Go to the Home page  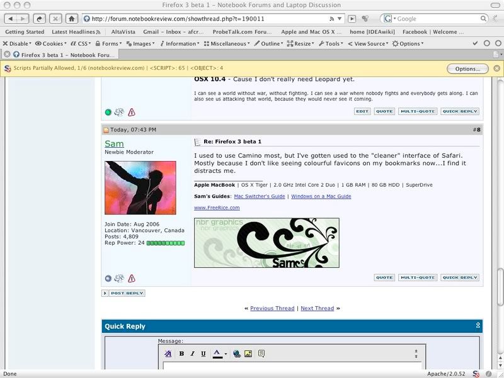(71, 19)
